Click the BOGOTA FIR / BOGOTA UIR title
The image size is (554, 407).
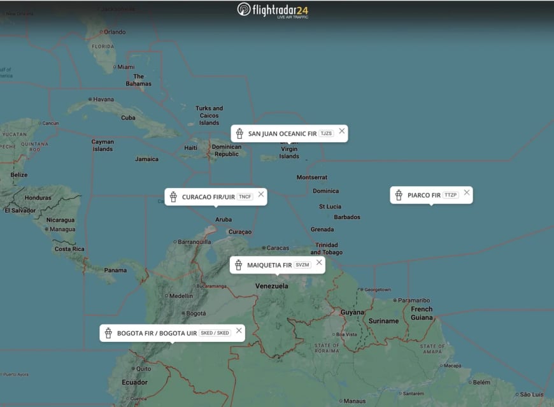[157, 333]
